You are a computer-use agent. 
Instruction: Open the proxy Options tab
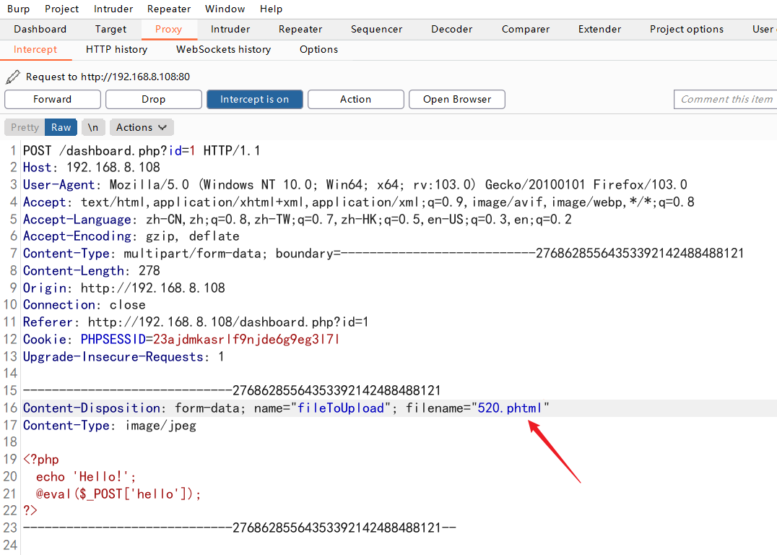pyautogui.click(x=318, y=49)
